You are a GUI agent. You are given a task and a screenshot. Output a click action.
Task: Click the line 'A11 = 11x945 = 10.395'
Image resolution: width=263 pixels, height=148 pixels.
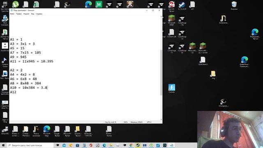[x=32, y=61]
